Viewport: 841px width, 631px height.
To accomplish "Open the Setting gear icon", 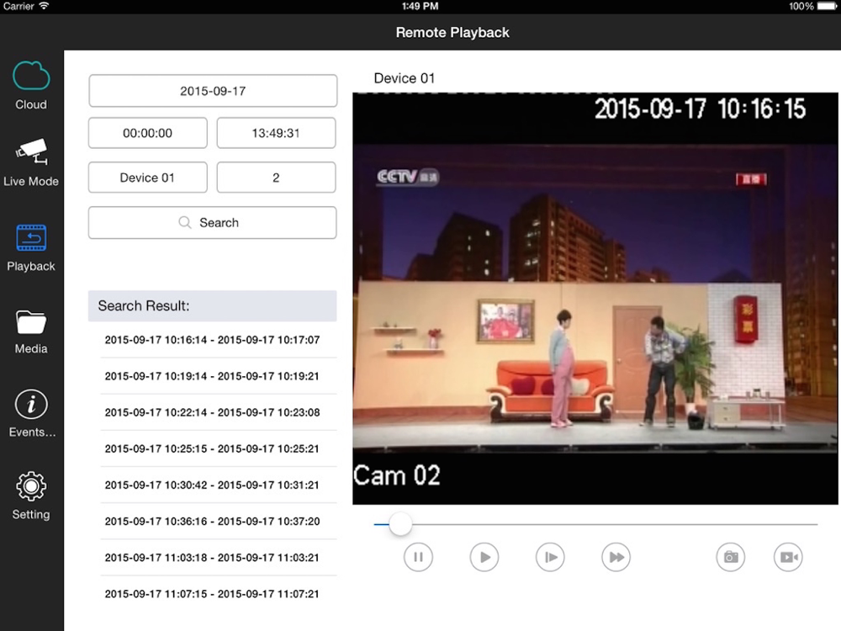I will (31, 486).
